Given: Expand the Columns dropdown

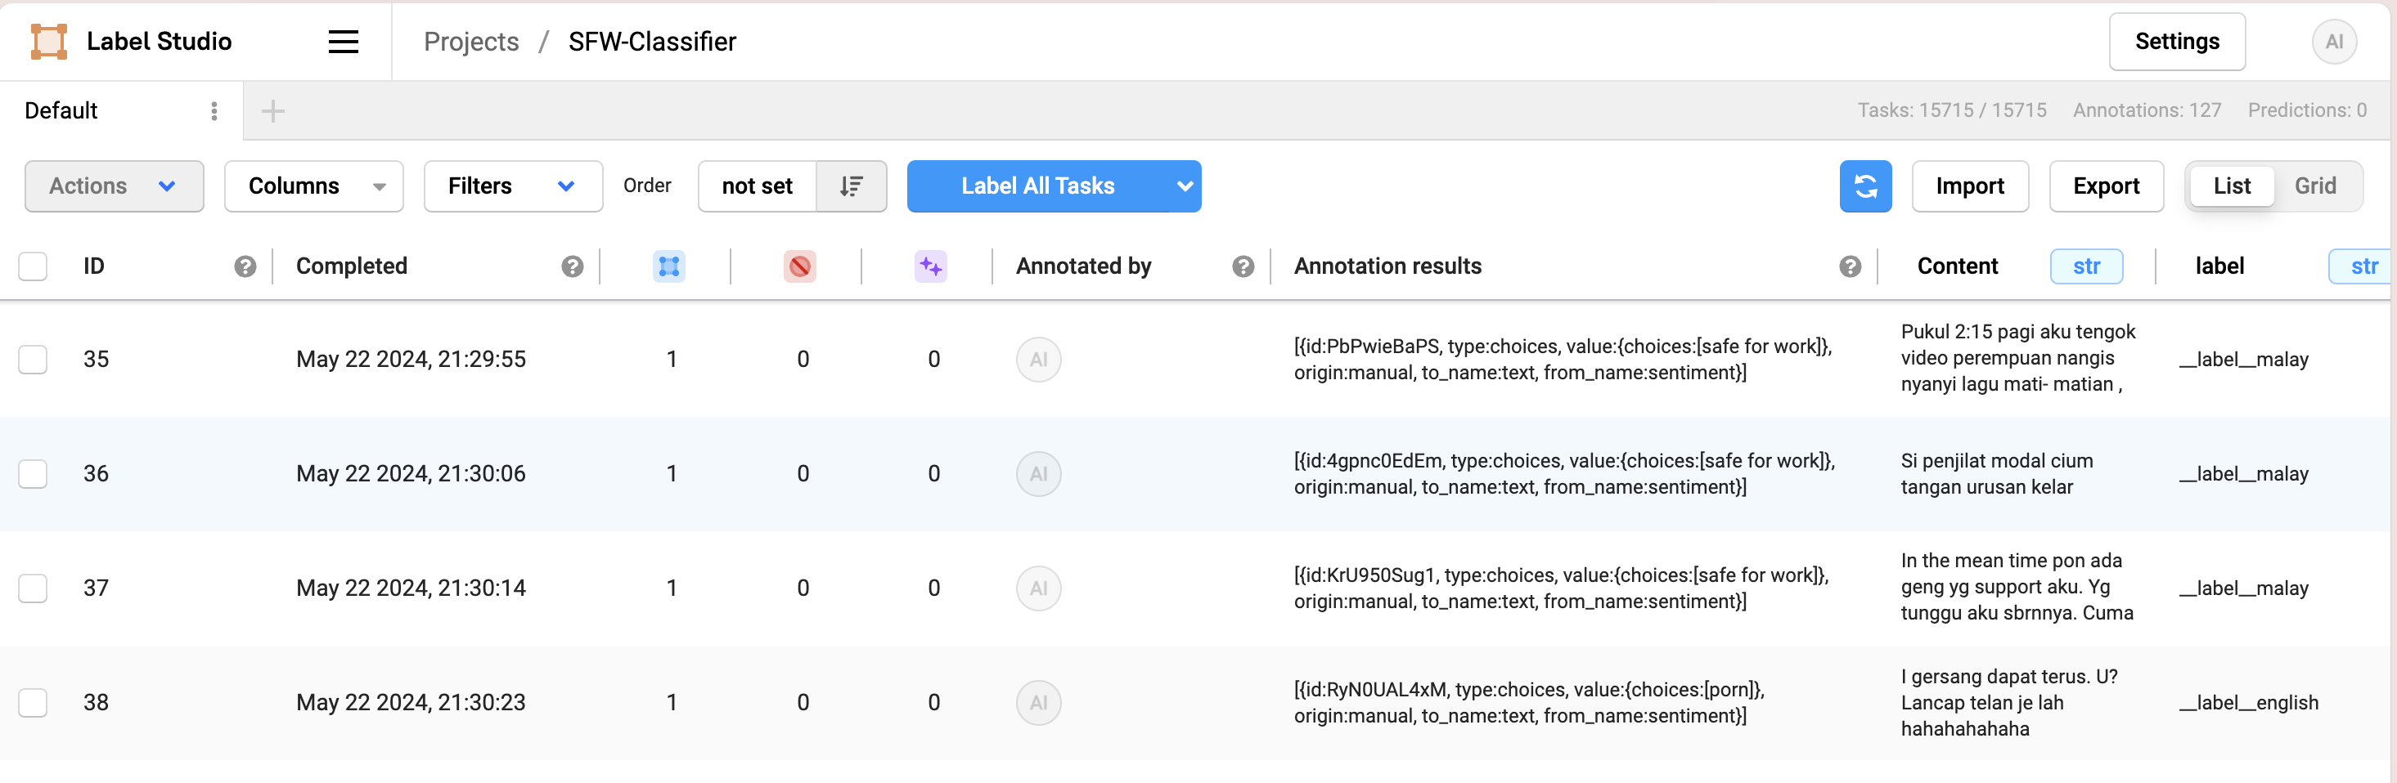Looking at the screenshot, I should click(313, 186).
